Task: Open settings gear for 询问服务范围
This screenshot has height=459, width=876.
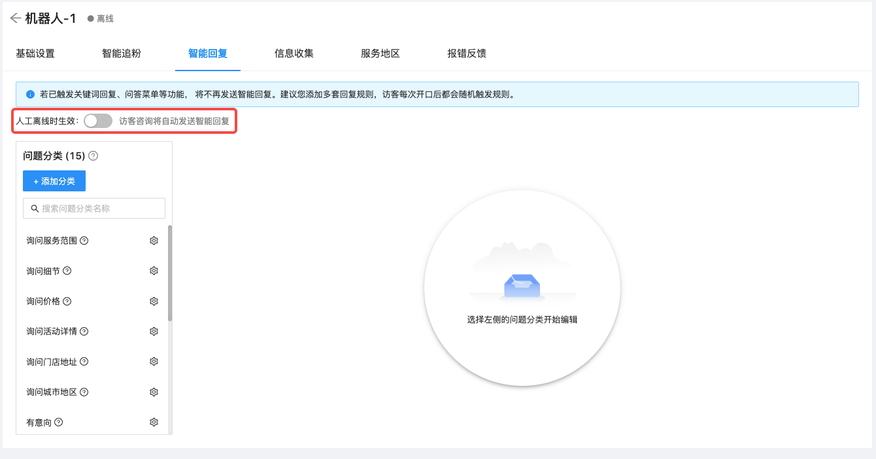Action: 154,240
